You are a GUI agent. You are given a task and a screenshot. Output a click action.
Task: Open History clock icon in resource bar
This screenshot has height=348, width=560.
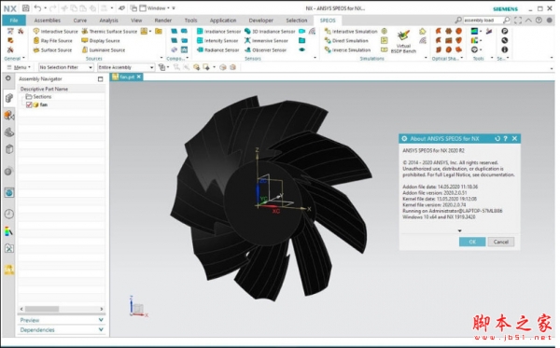tap(9, 214)
